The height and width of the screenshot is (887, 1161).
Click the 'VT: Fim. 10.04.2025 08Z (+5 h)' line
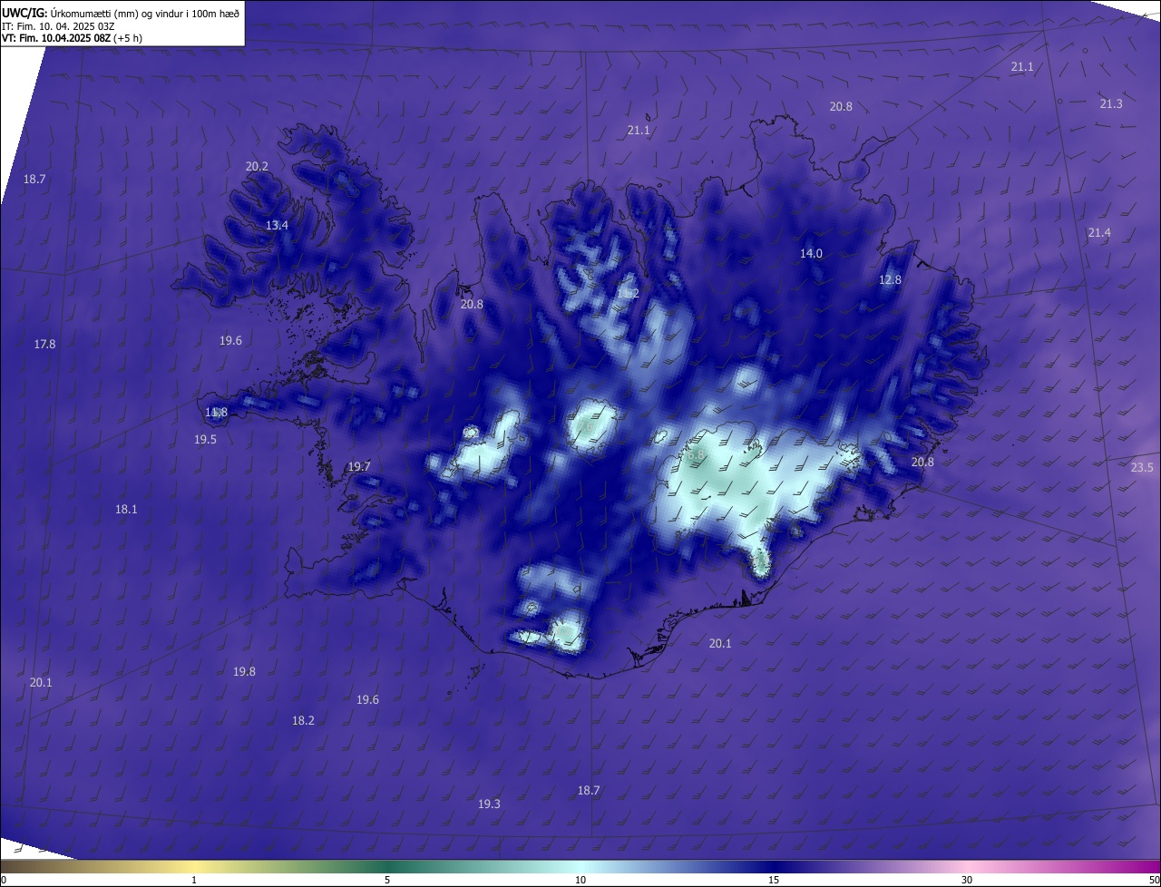click(x=72, y=38)
